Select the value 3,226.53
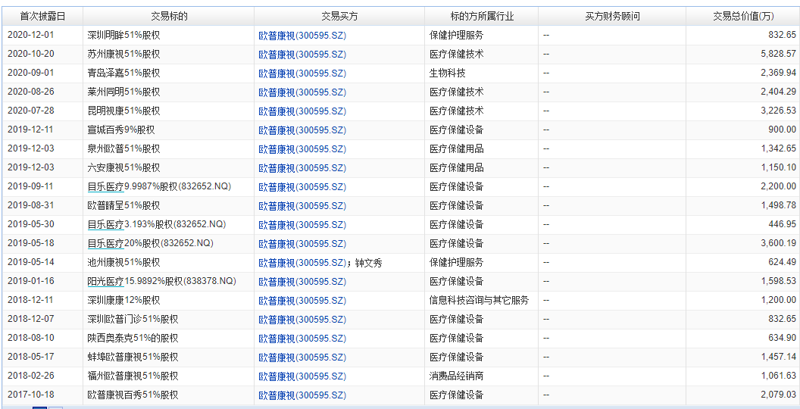 coord(778,111)
